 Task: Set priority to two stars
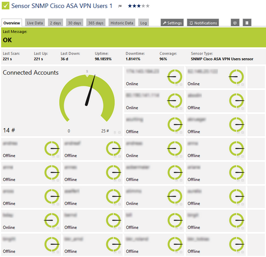(x=134, y=6)
